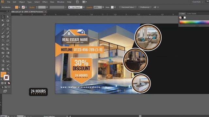
Task: Select the billboard.ai document tab
Action: point(27,12)
